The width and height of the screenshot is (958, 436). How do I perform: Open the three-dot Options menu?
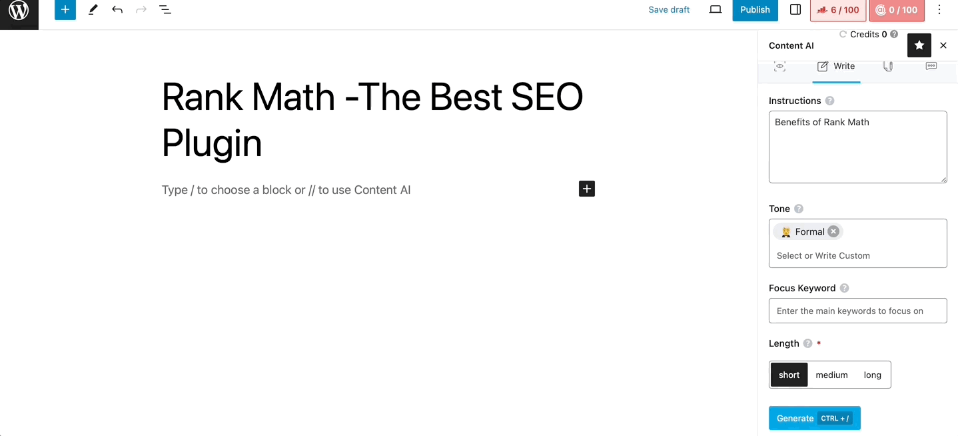[x=939, y=10]
